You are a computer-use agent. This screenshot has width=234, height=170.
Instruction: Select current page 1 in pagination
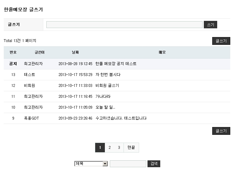(x=100, y=148)
